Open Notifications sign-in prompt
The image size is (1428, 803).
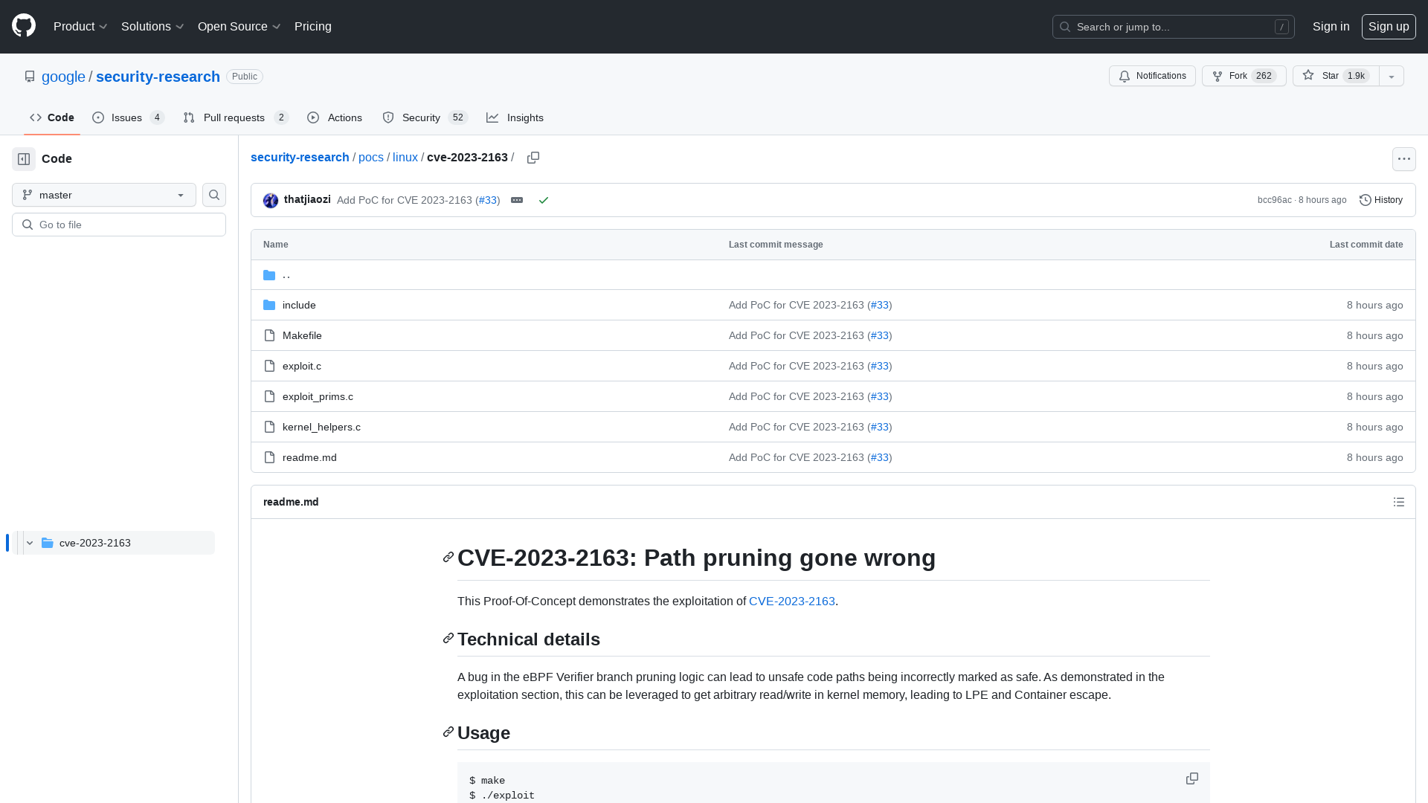[x=1152, y=76]
